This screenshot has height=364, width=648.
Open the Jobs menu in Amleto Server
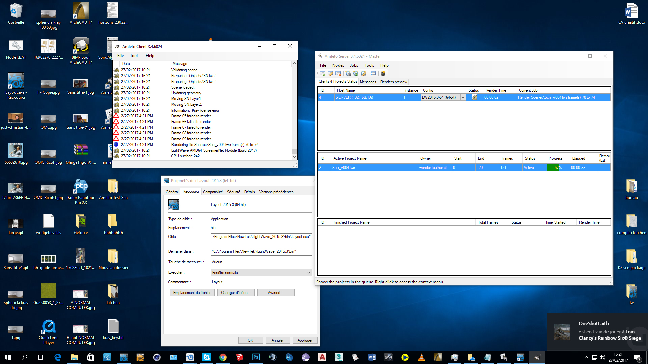pos(354,65)
